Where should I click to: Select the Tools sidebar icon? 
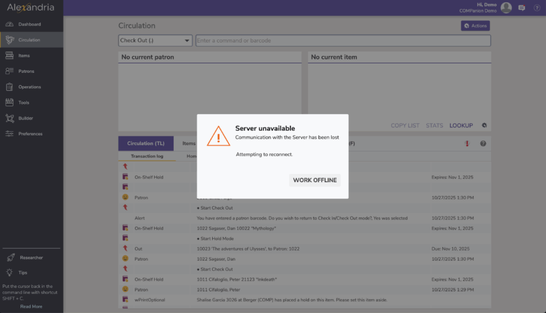[10, 102]
